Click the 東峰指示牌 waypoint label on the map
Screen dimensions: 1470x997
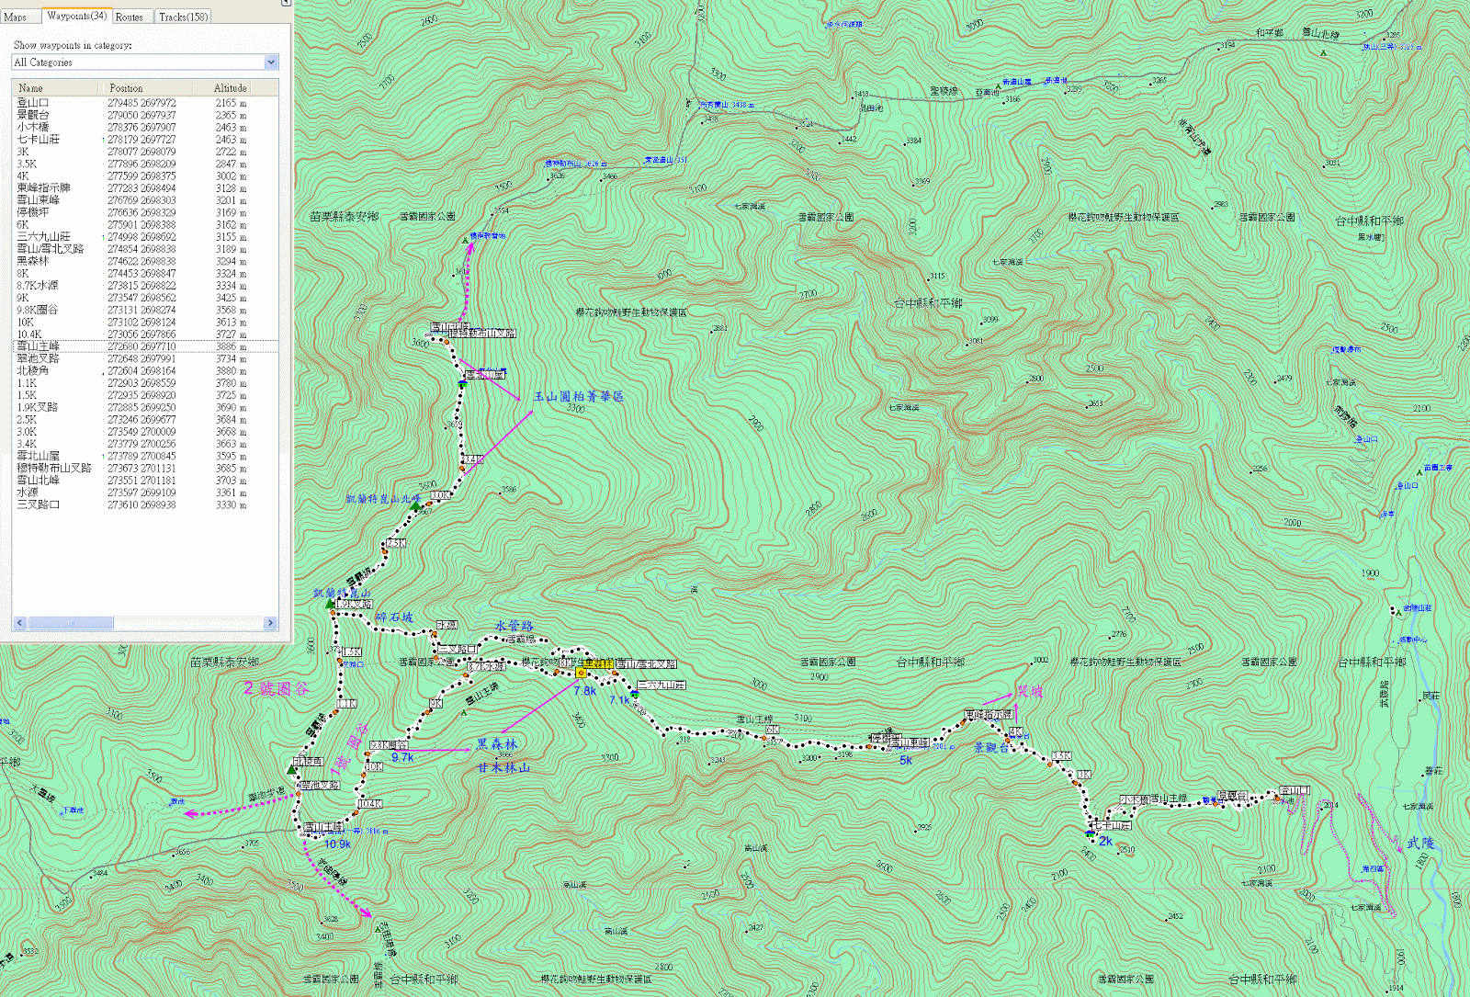989,715
